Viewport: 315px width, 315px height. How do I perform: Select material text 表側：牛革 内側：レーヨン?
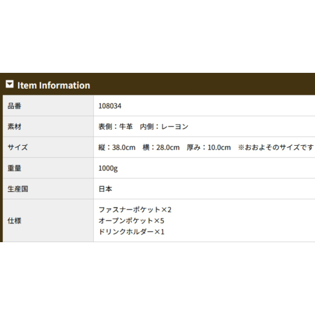143,126
